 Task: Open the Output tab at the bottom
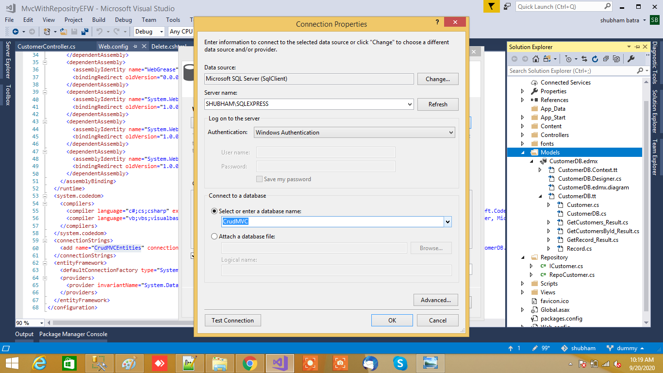pos(24,334)
